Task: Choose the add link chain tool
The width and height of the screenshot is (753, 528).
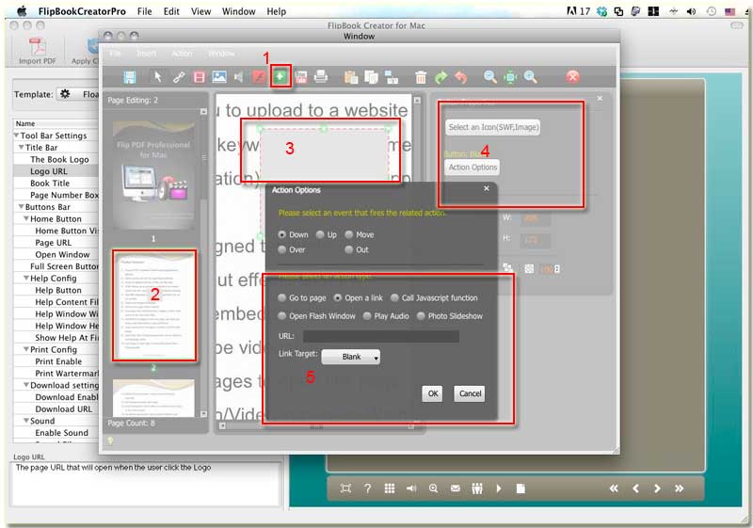Action: [179, 77]
